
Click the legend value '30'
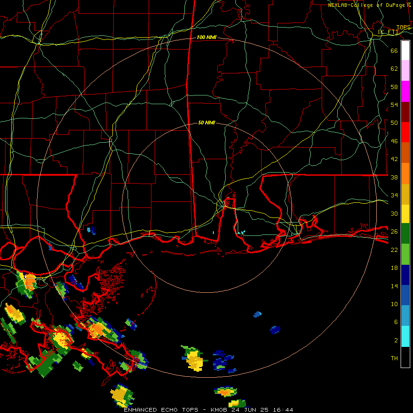[x=394, y=213]
